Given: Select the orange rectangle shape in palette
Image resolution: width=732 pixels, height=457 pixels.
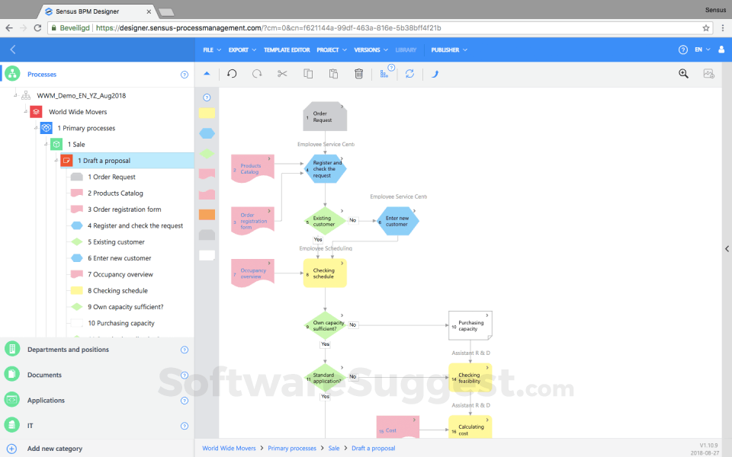Looking at the screenshot, I should pos(207,215).
